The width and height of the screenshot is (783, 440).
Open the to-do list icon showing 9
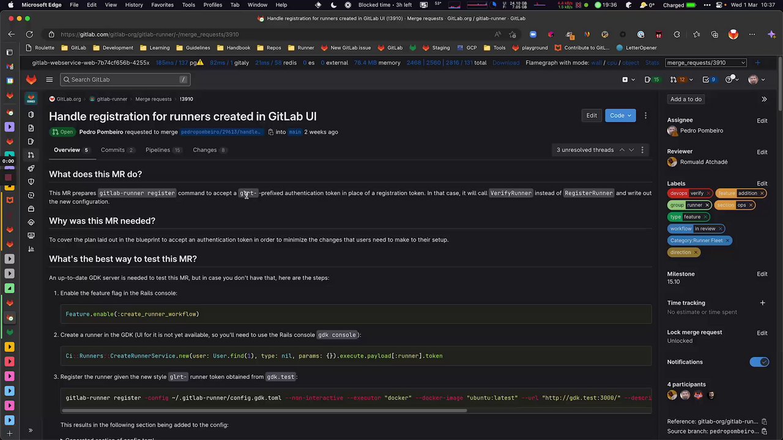(709, 79)
